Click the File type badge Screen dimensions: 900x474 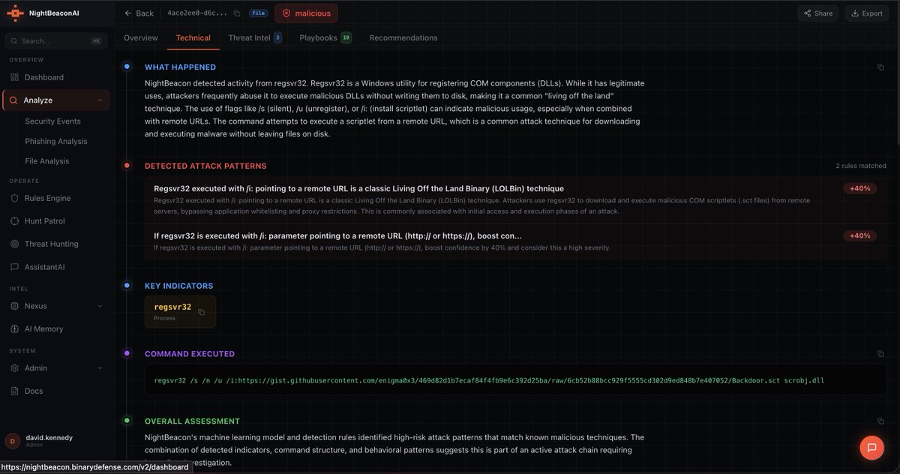coord(259,13)
